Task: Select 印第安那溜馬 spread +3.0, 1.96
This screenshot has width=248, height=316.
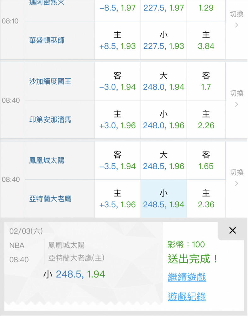Action: [x=118, y=120]
